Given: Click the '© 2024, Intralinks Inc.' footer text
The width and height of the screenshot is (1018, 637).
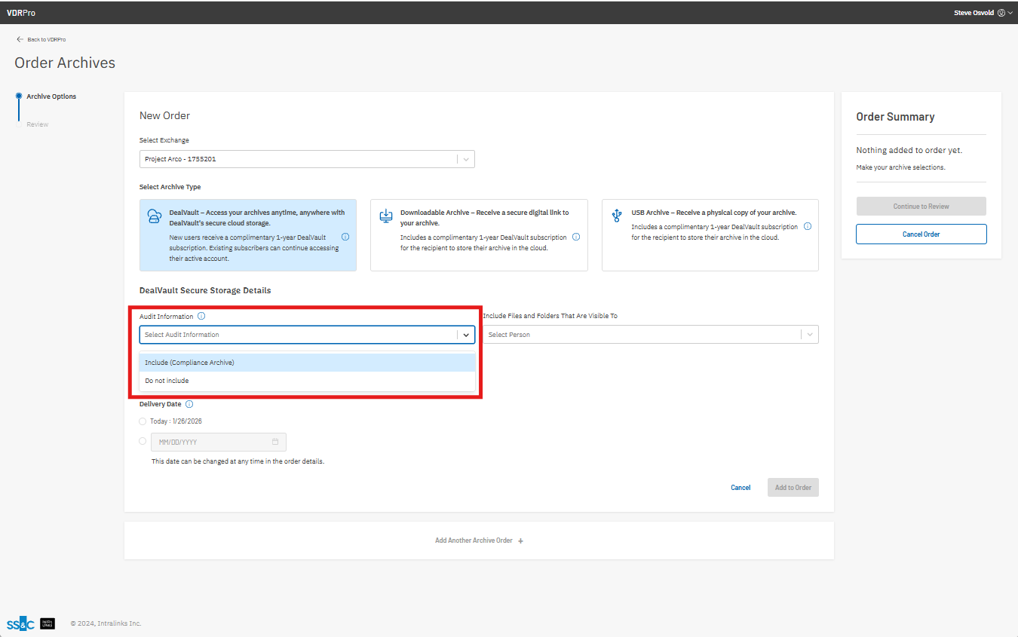Looking at the screenshot, I should 106,623.
